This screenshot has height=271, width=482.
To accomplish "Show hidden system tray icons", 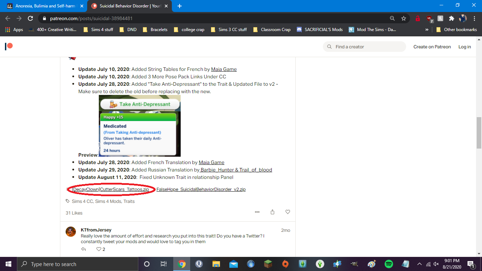I will click(x=420, y=264).
